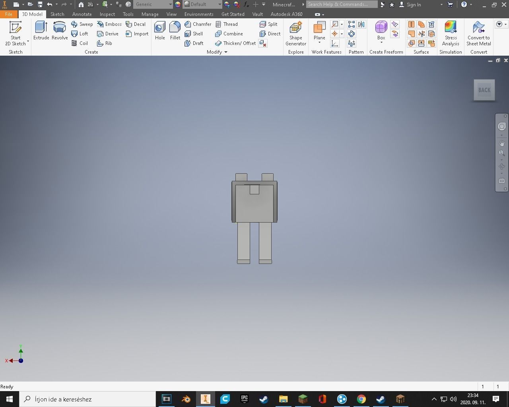
Task: Open the Material dropdown showing Generic
Action: tap(153, 4)
